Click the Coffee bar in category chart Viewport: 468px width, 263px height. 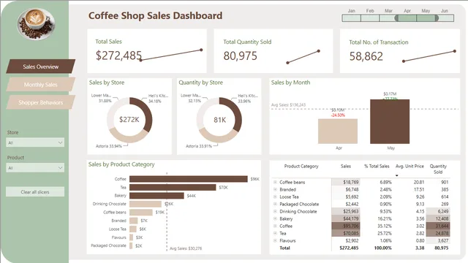(189, 179)
